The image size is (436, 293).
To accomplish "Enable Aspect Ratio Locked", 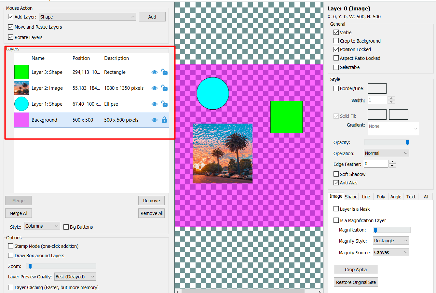I will pyautogui.click(x=336, y=58).
